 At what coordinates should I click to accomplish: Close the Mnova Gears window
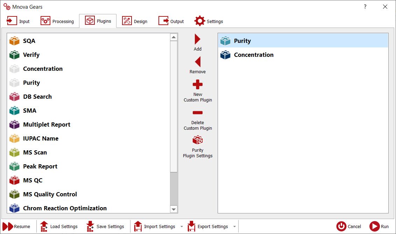point(385,7)
